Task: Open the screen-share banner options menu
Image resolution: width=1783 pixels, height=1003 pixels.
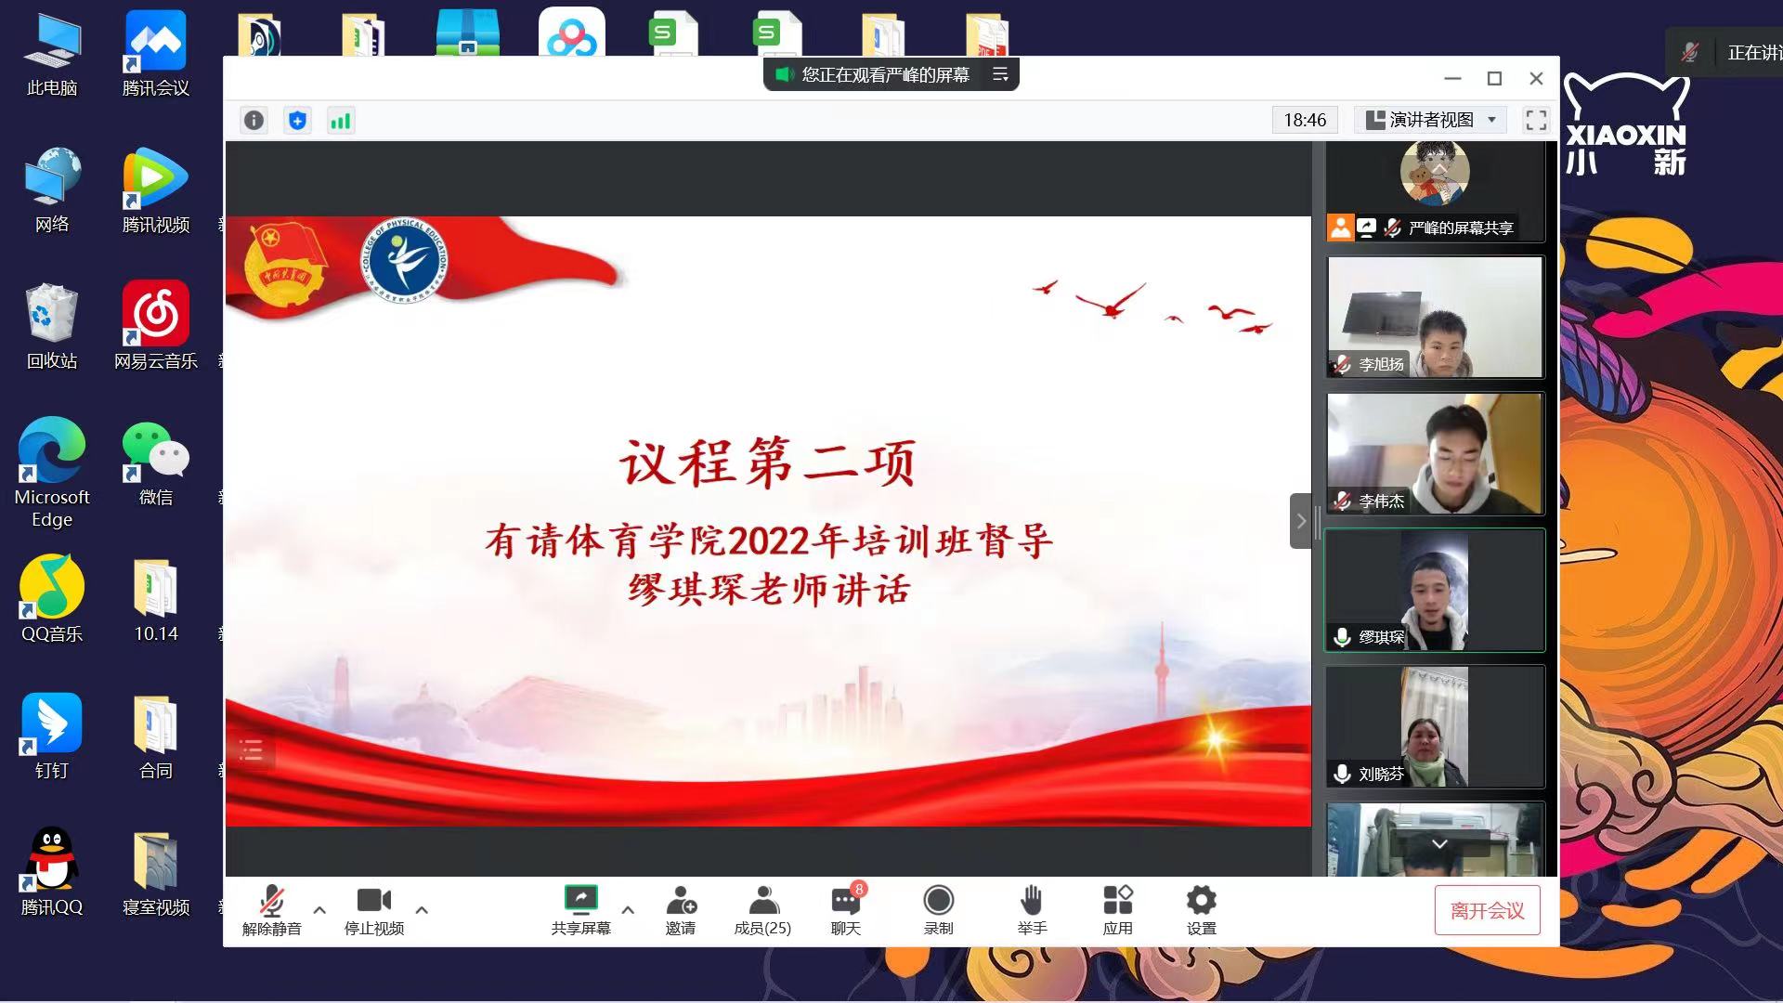Action: (x=1000, y=74)
